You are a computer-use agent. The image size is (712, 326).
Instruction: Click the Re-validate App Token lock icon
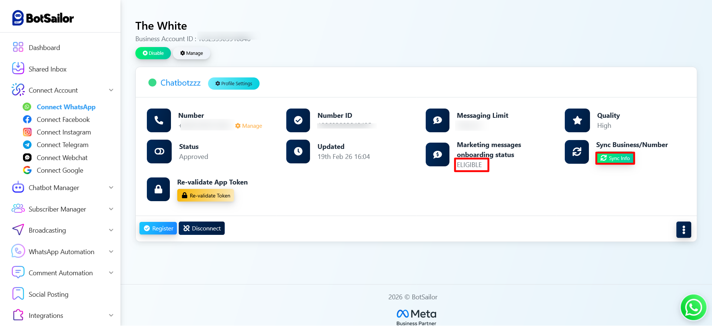click(x=158, y=189)
